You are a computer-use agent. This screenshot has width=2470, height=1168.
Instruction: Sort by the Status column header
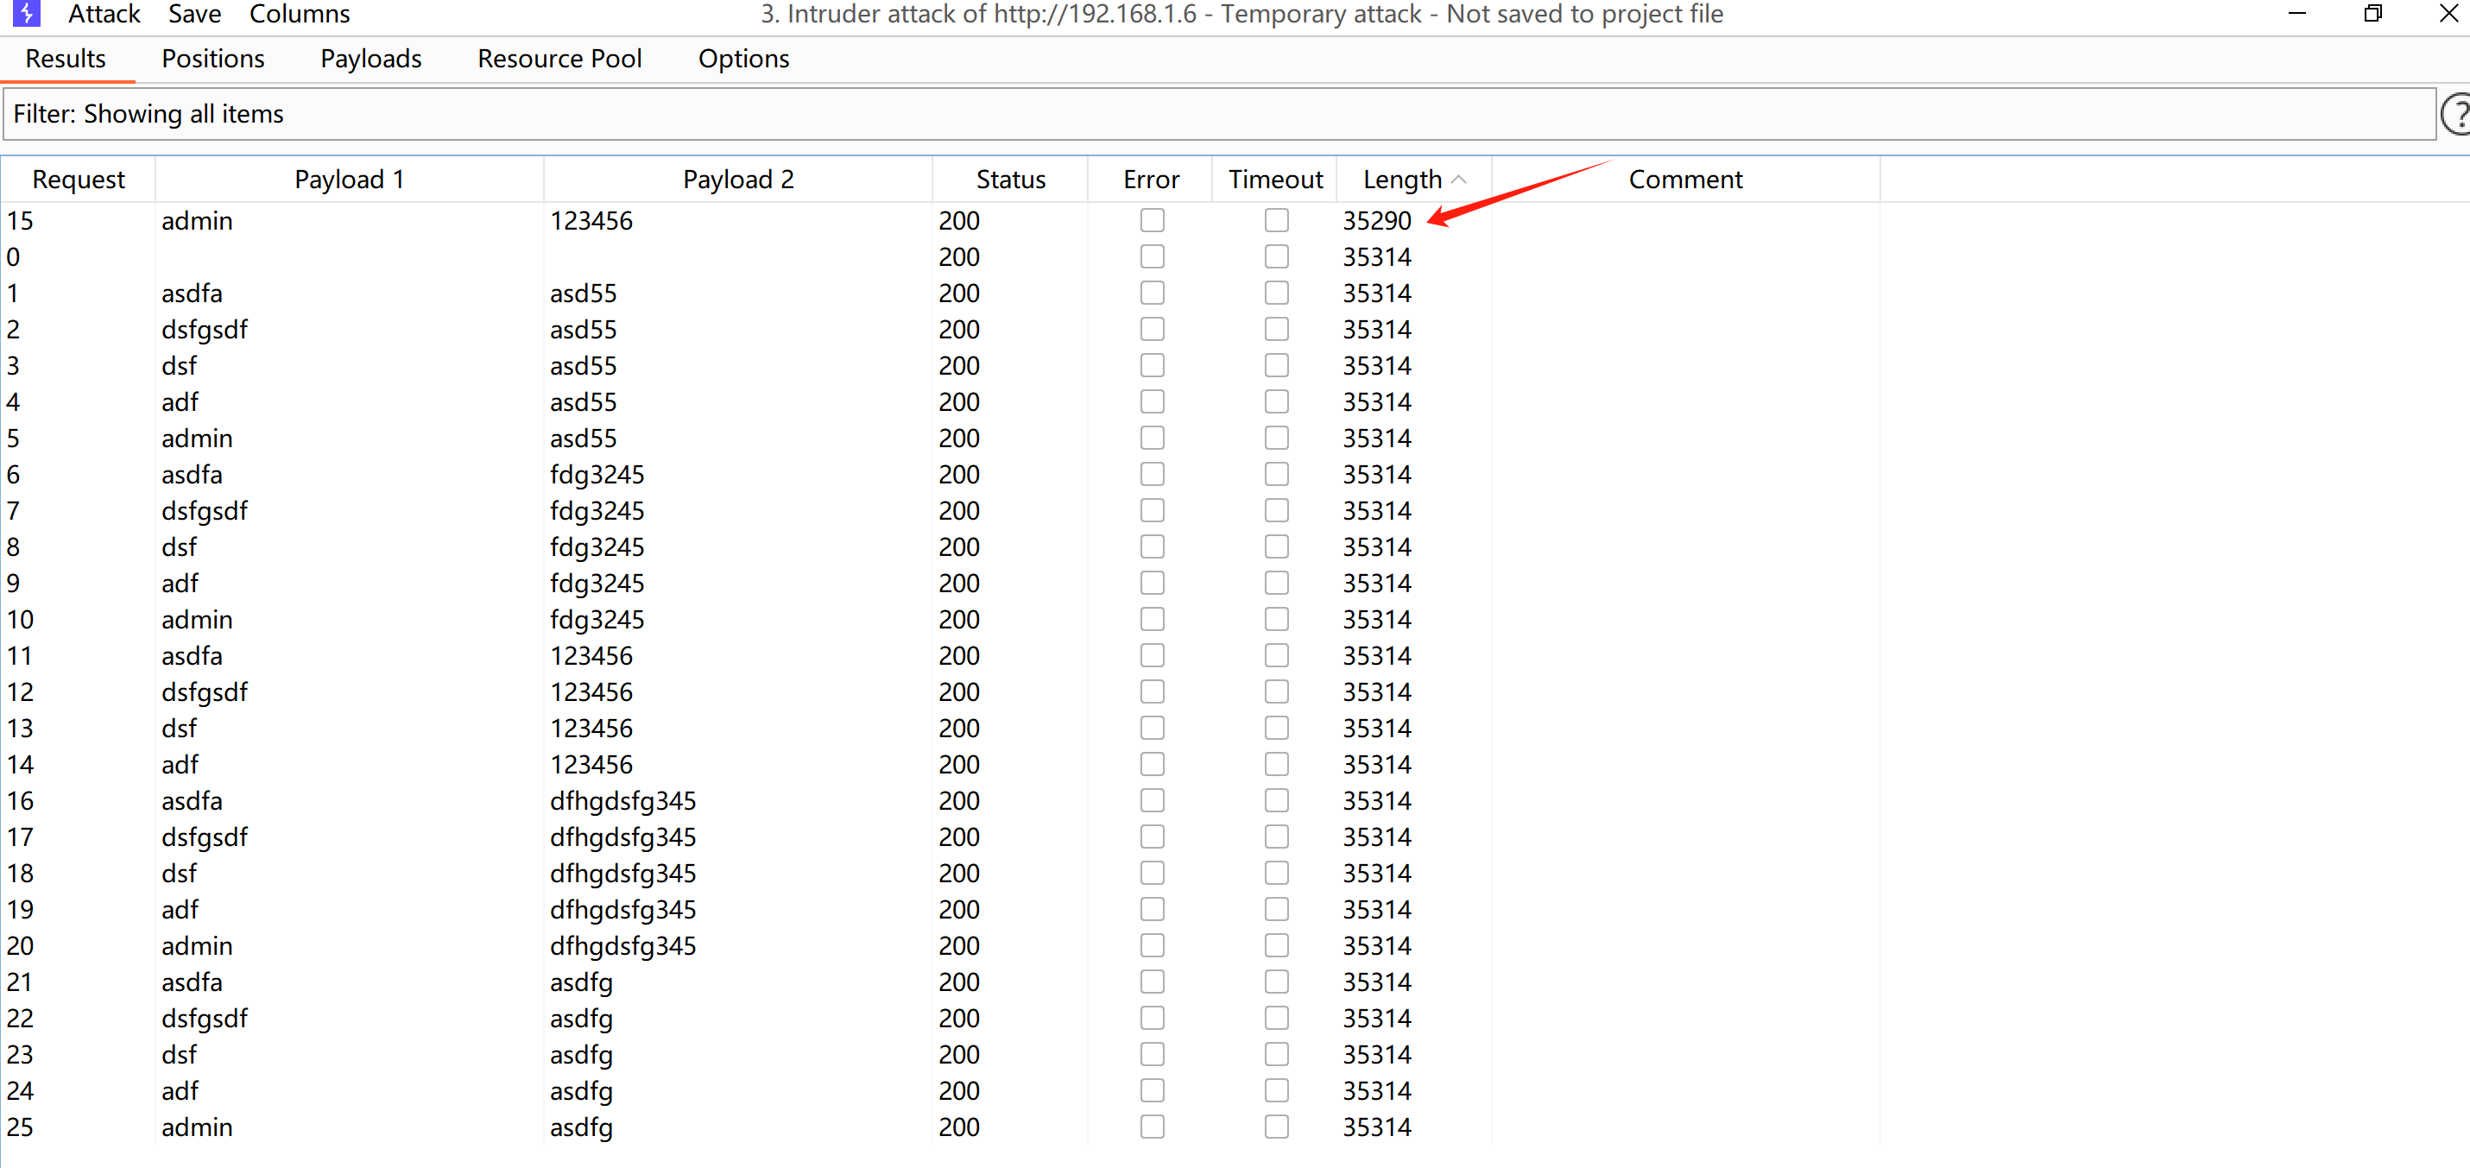tap(1010, 180)
